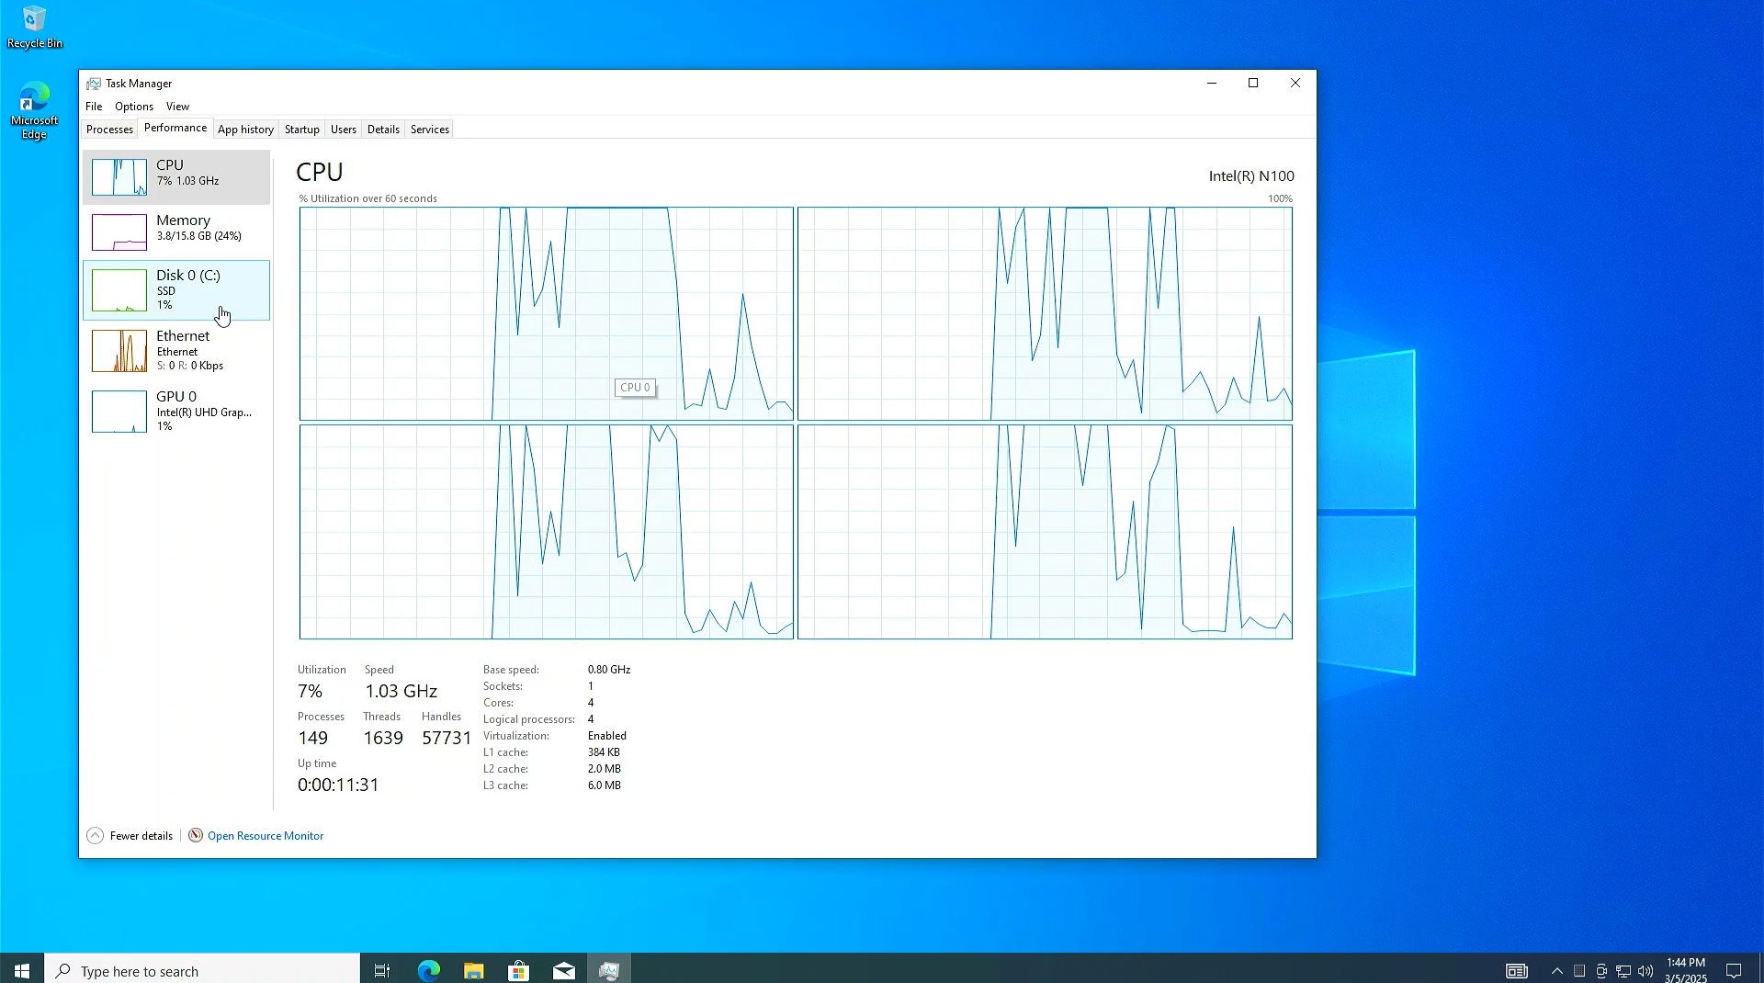Image resolution: width=1764 pixels, height=983 pixels.
Task: Click the Task Manager taskbar icon
Action: pyautogui.click(x=609, y=970)
